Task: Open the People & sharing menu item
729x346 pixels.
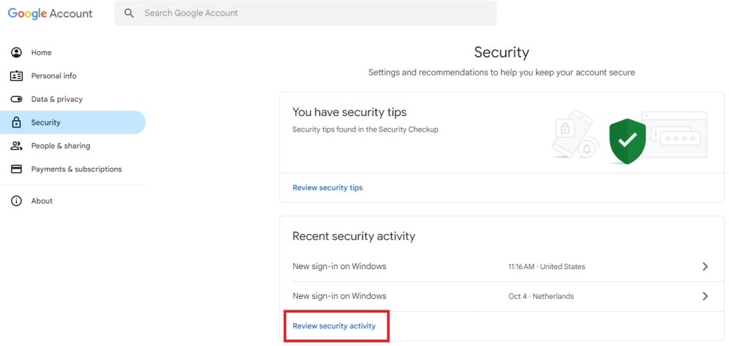Action: (61, 146)
